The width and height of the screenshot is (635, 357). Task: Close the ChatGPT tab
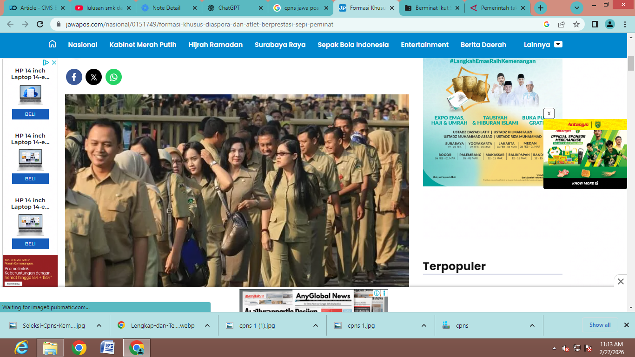coord(260,8)
